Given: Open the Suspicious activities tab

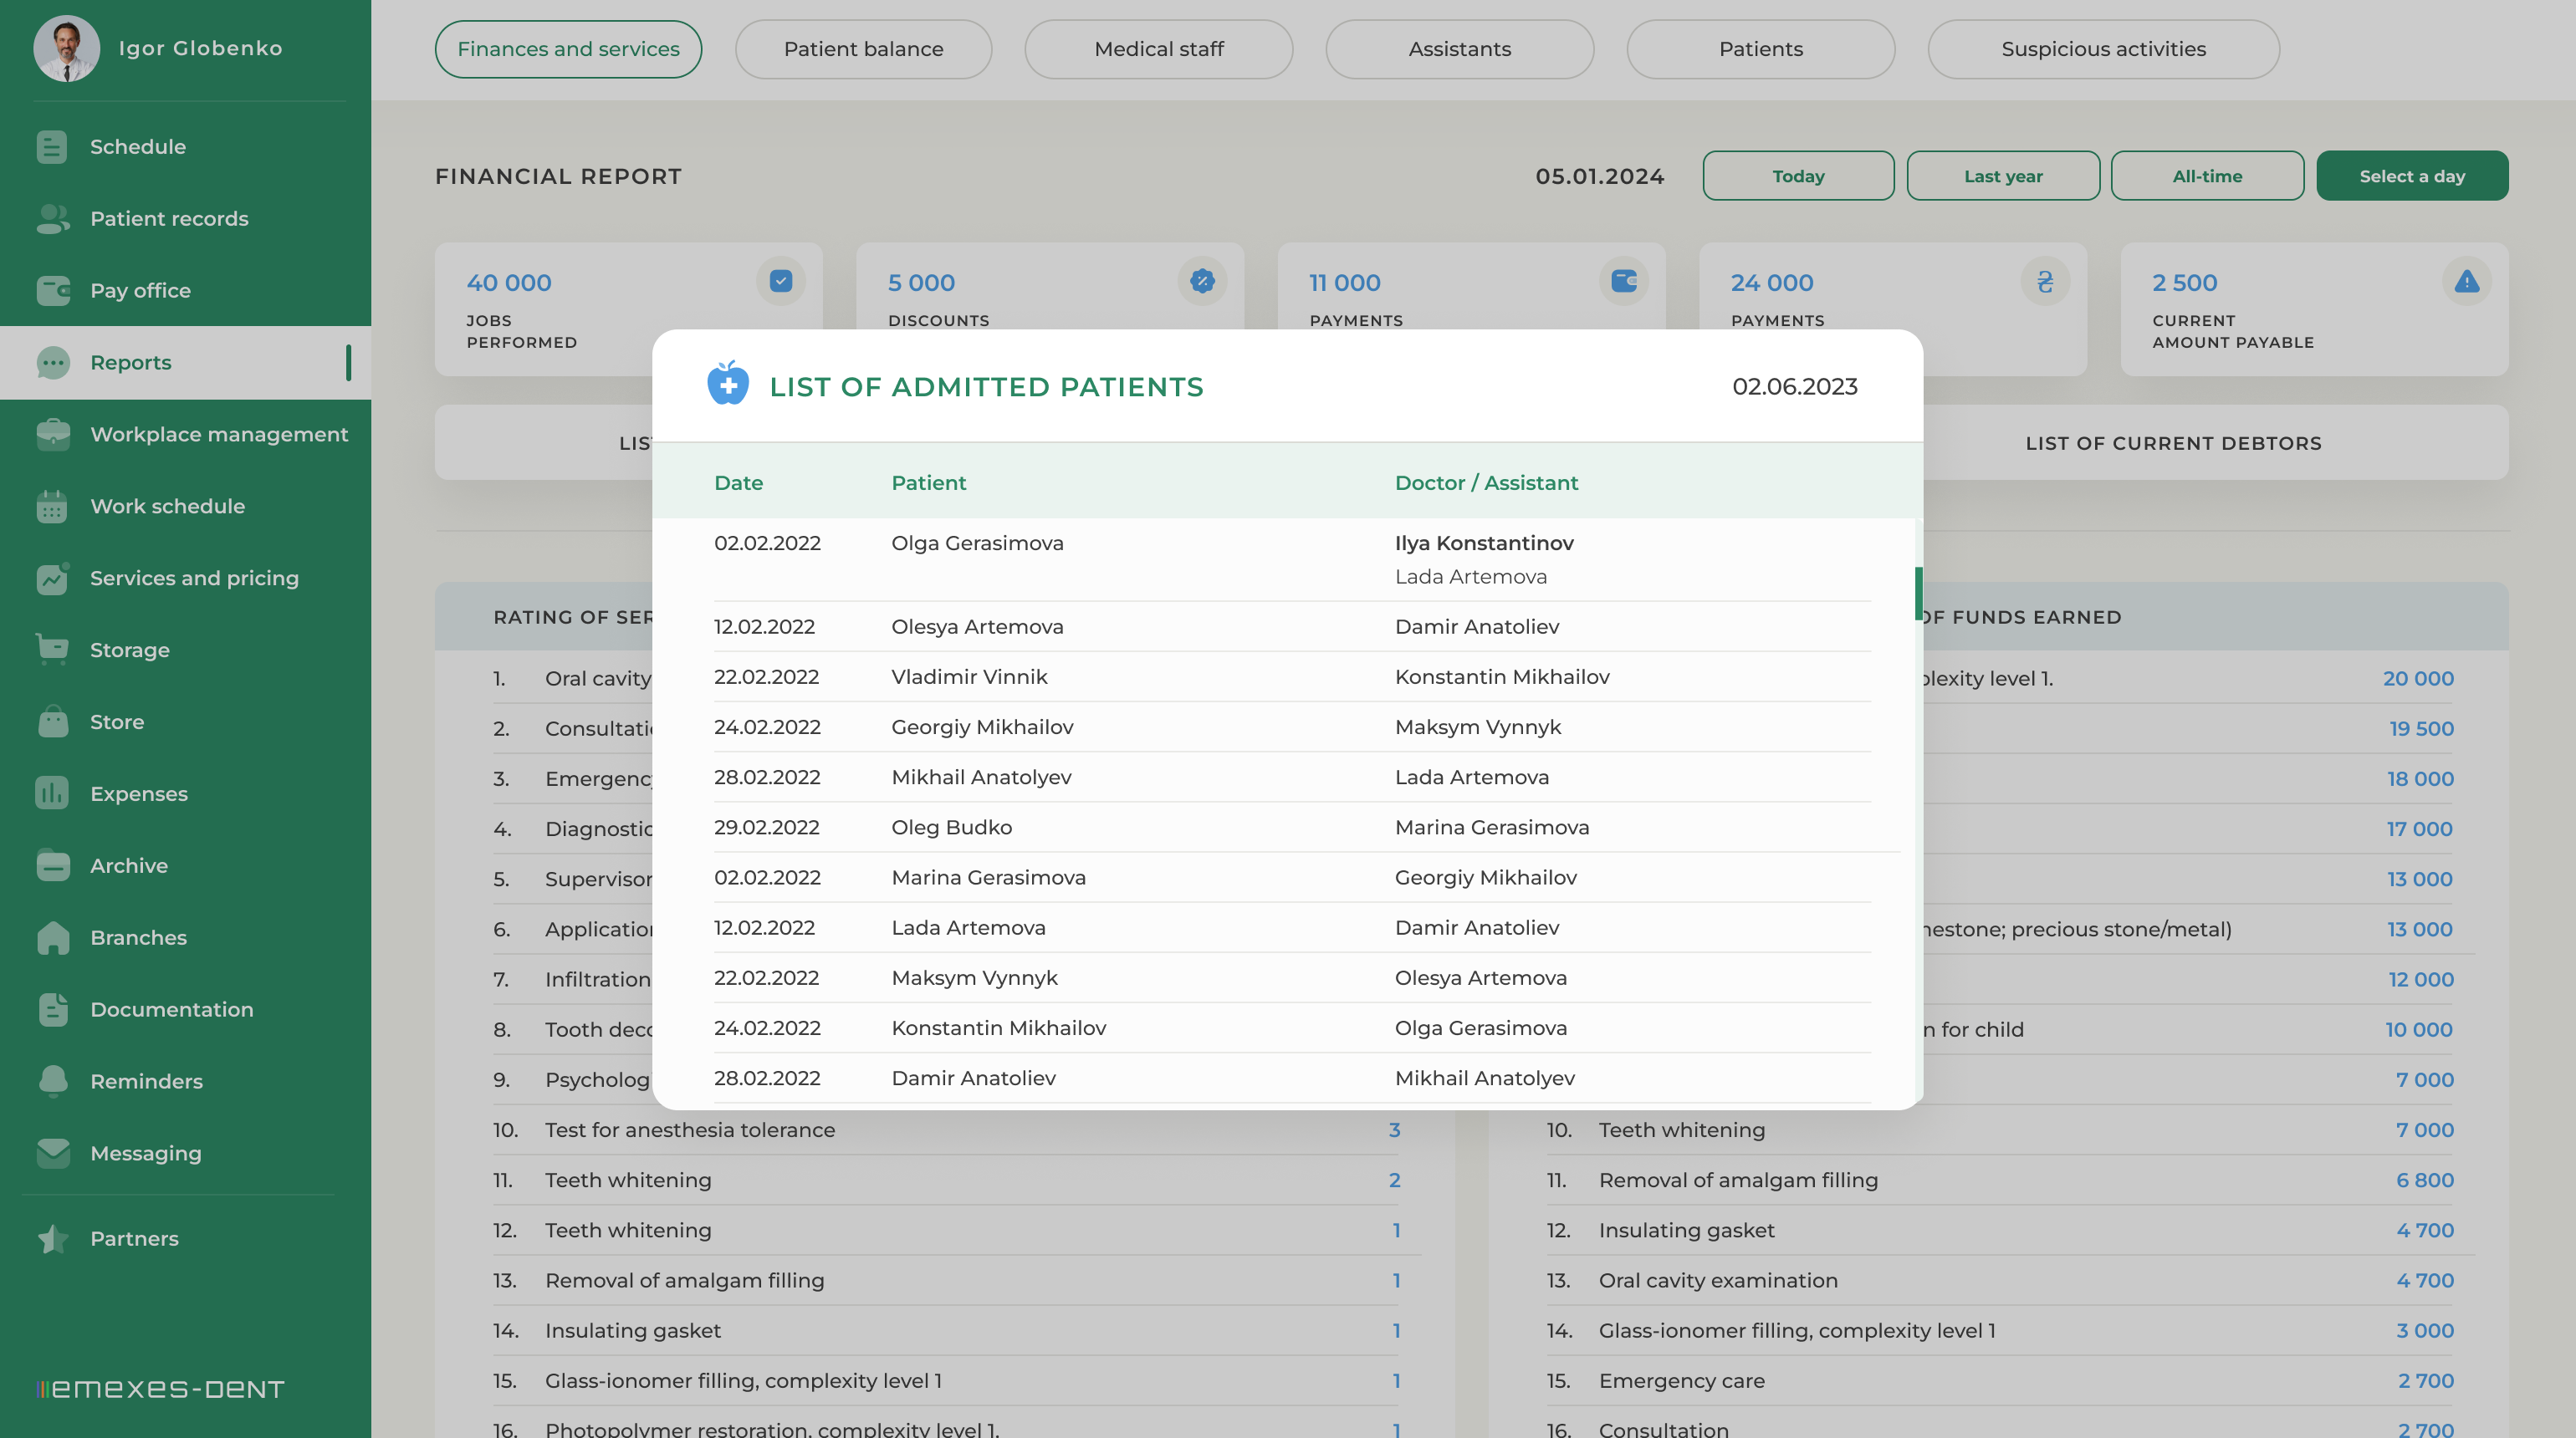Looking at the screenshot, I should 2103,49.
